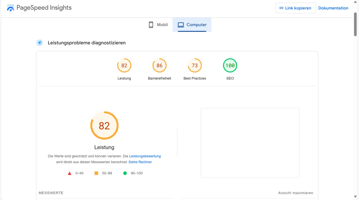Click the Best Practices label under gauge
The height and width of the screenshot is (200, 359).
click(195, 78)
